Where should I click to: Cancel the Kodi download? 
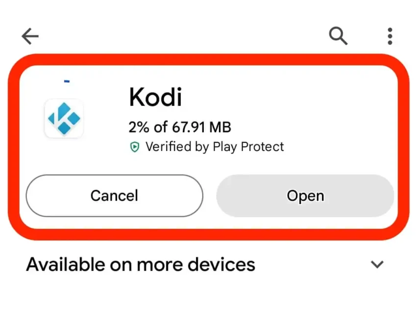114,196
